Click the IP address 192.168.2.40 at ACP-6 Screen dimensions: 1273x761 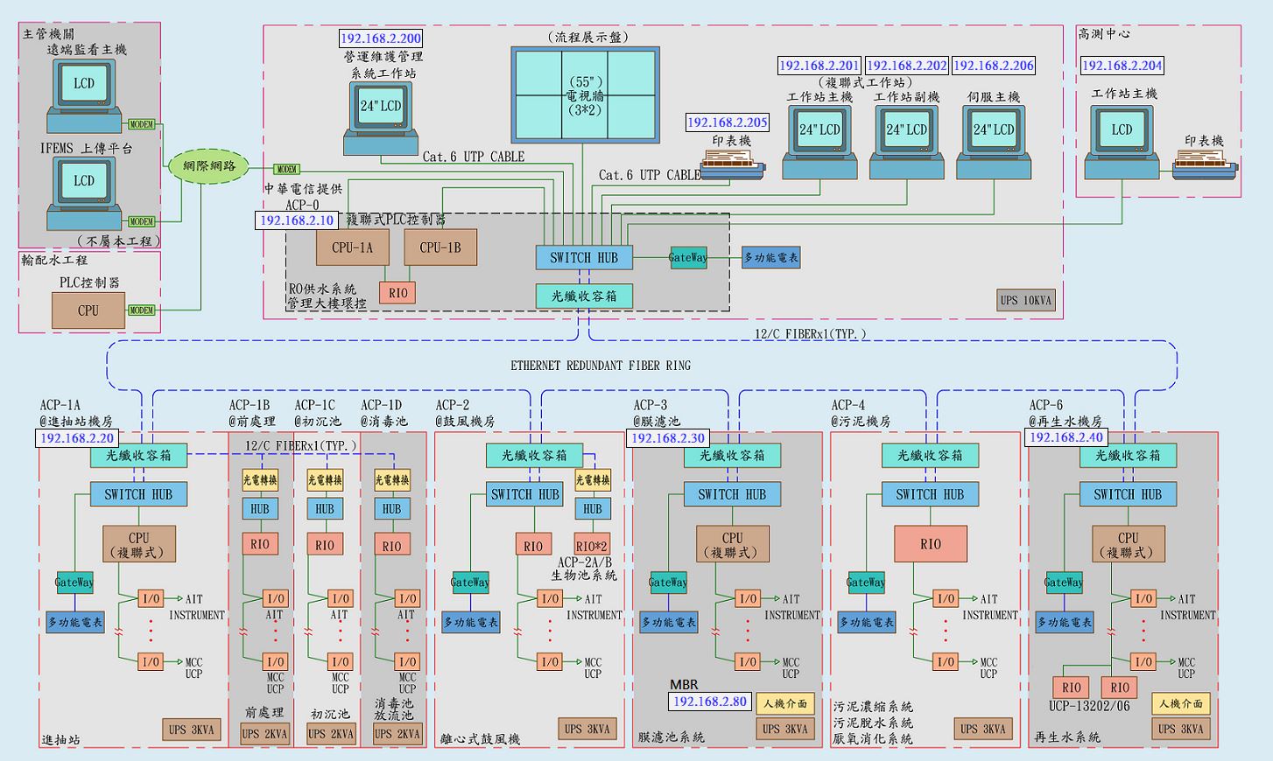pyautogui.click(x=1066, y=437)
